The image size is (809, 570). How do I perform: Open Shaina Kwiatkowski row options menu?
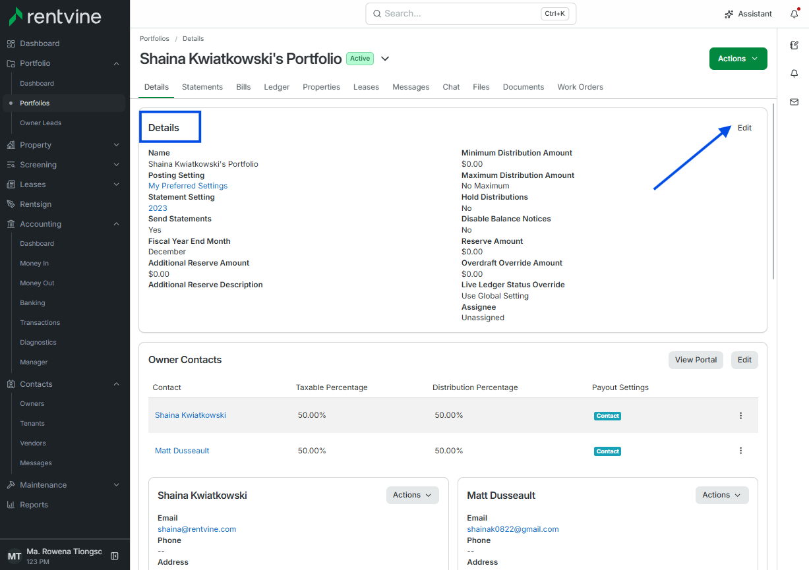click(x=740, y=416)
